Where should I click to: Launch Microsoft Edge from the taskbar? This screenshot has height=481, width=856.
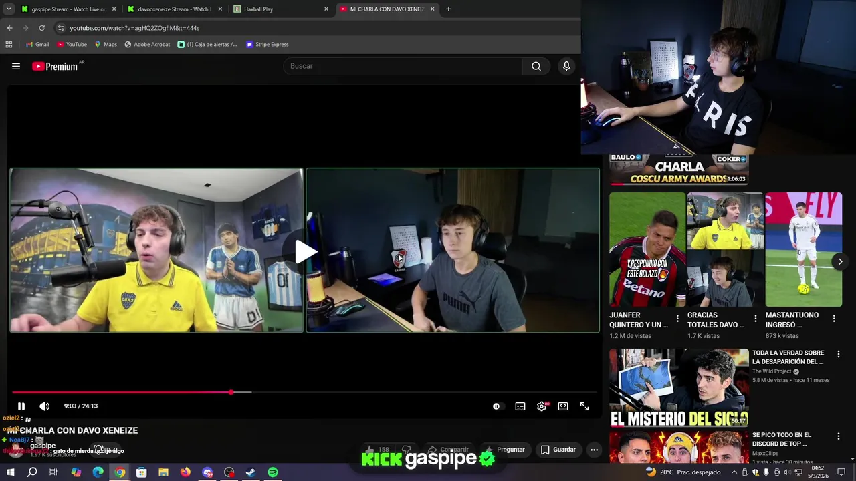click(98, 472)
